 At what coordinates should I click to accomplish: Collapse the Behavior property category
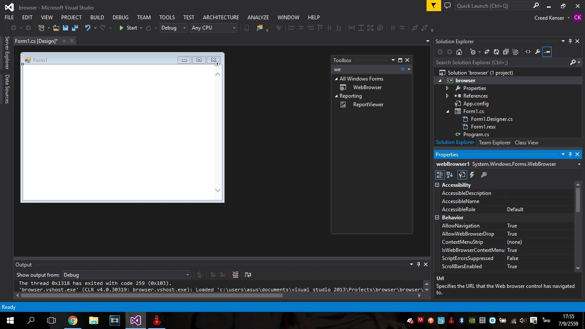(437, 218)
